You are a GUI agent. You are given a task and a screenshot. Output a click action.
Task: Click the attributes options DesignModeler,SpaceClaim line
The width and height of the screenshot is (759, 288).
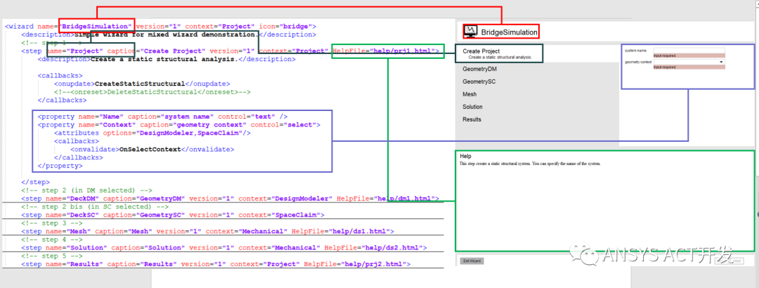point(152,133)
